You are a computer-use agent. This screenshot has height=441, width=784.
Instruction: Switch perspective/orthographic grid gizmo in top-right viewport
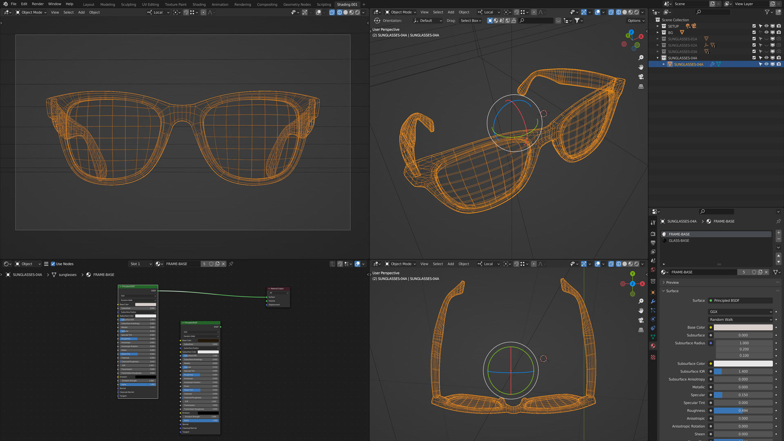point(641,87)
